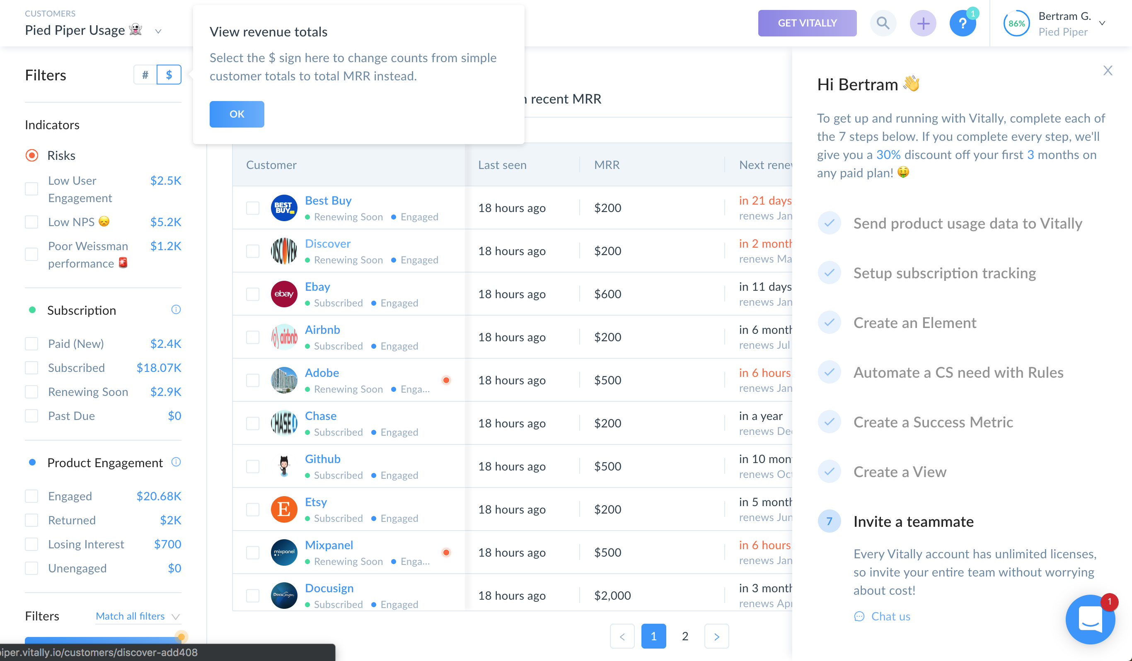Viewport: 1132px width, 661px height.
Task: Click the GET VITALLY button
Action: [807, 23]
